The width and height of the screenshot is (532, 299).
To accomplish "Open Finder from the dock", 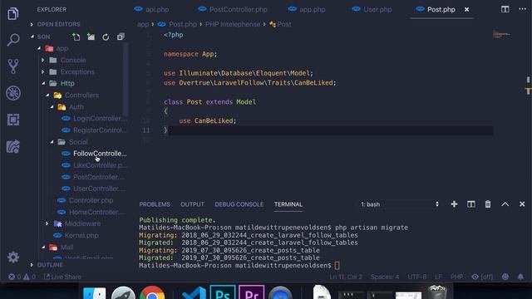I will 94,293.
